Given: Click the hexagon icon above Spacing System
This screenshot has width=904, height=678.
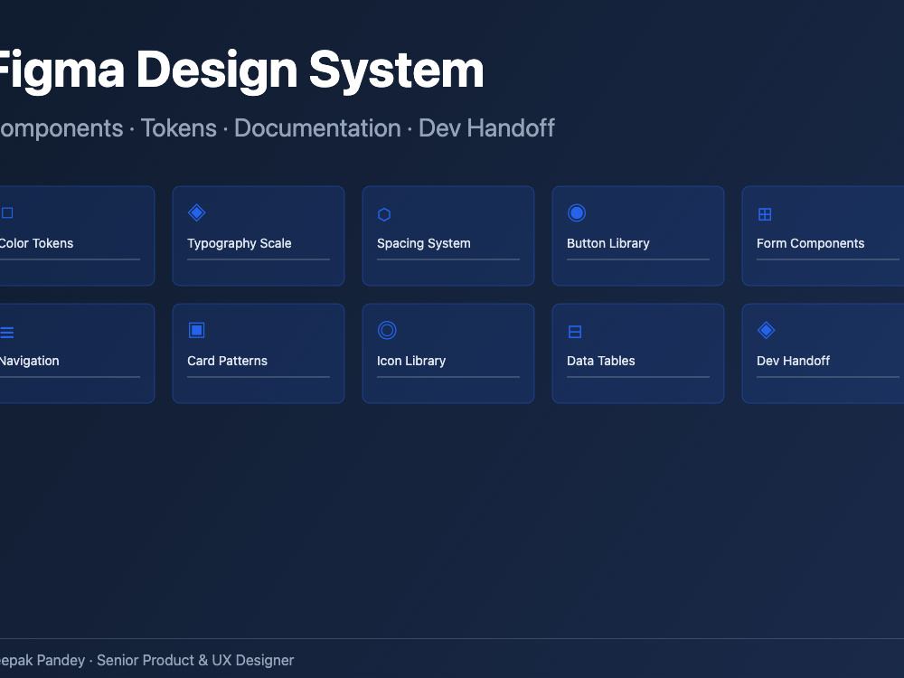Looking at the screenshot, I should point(384,214).
